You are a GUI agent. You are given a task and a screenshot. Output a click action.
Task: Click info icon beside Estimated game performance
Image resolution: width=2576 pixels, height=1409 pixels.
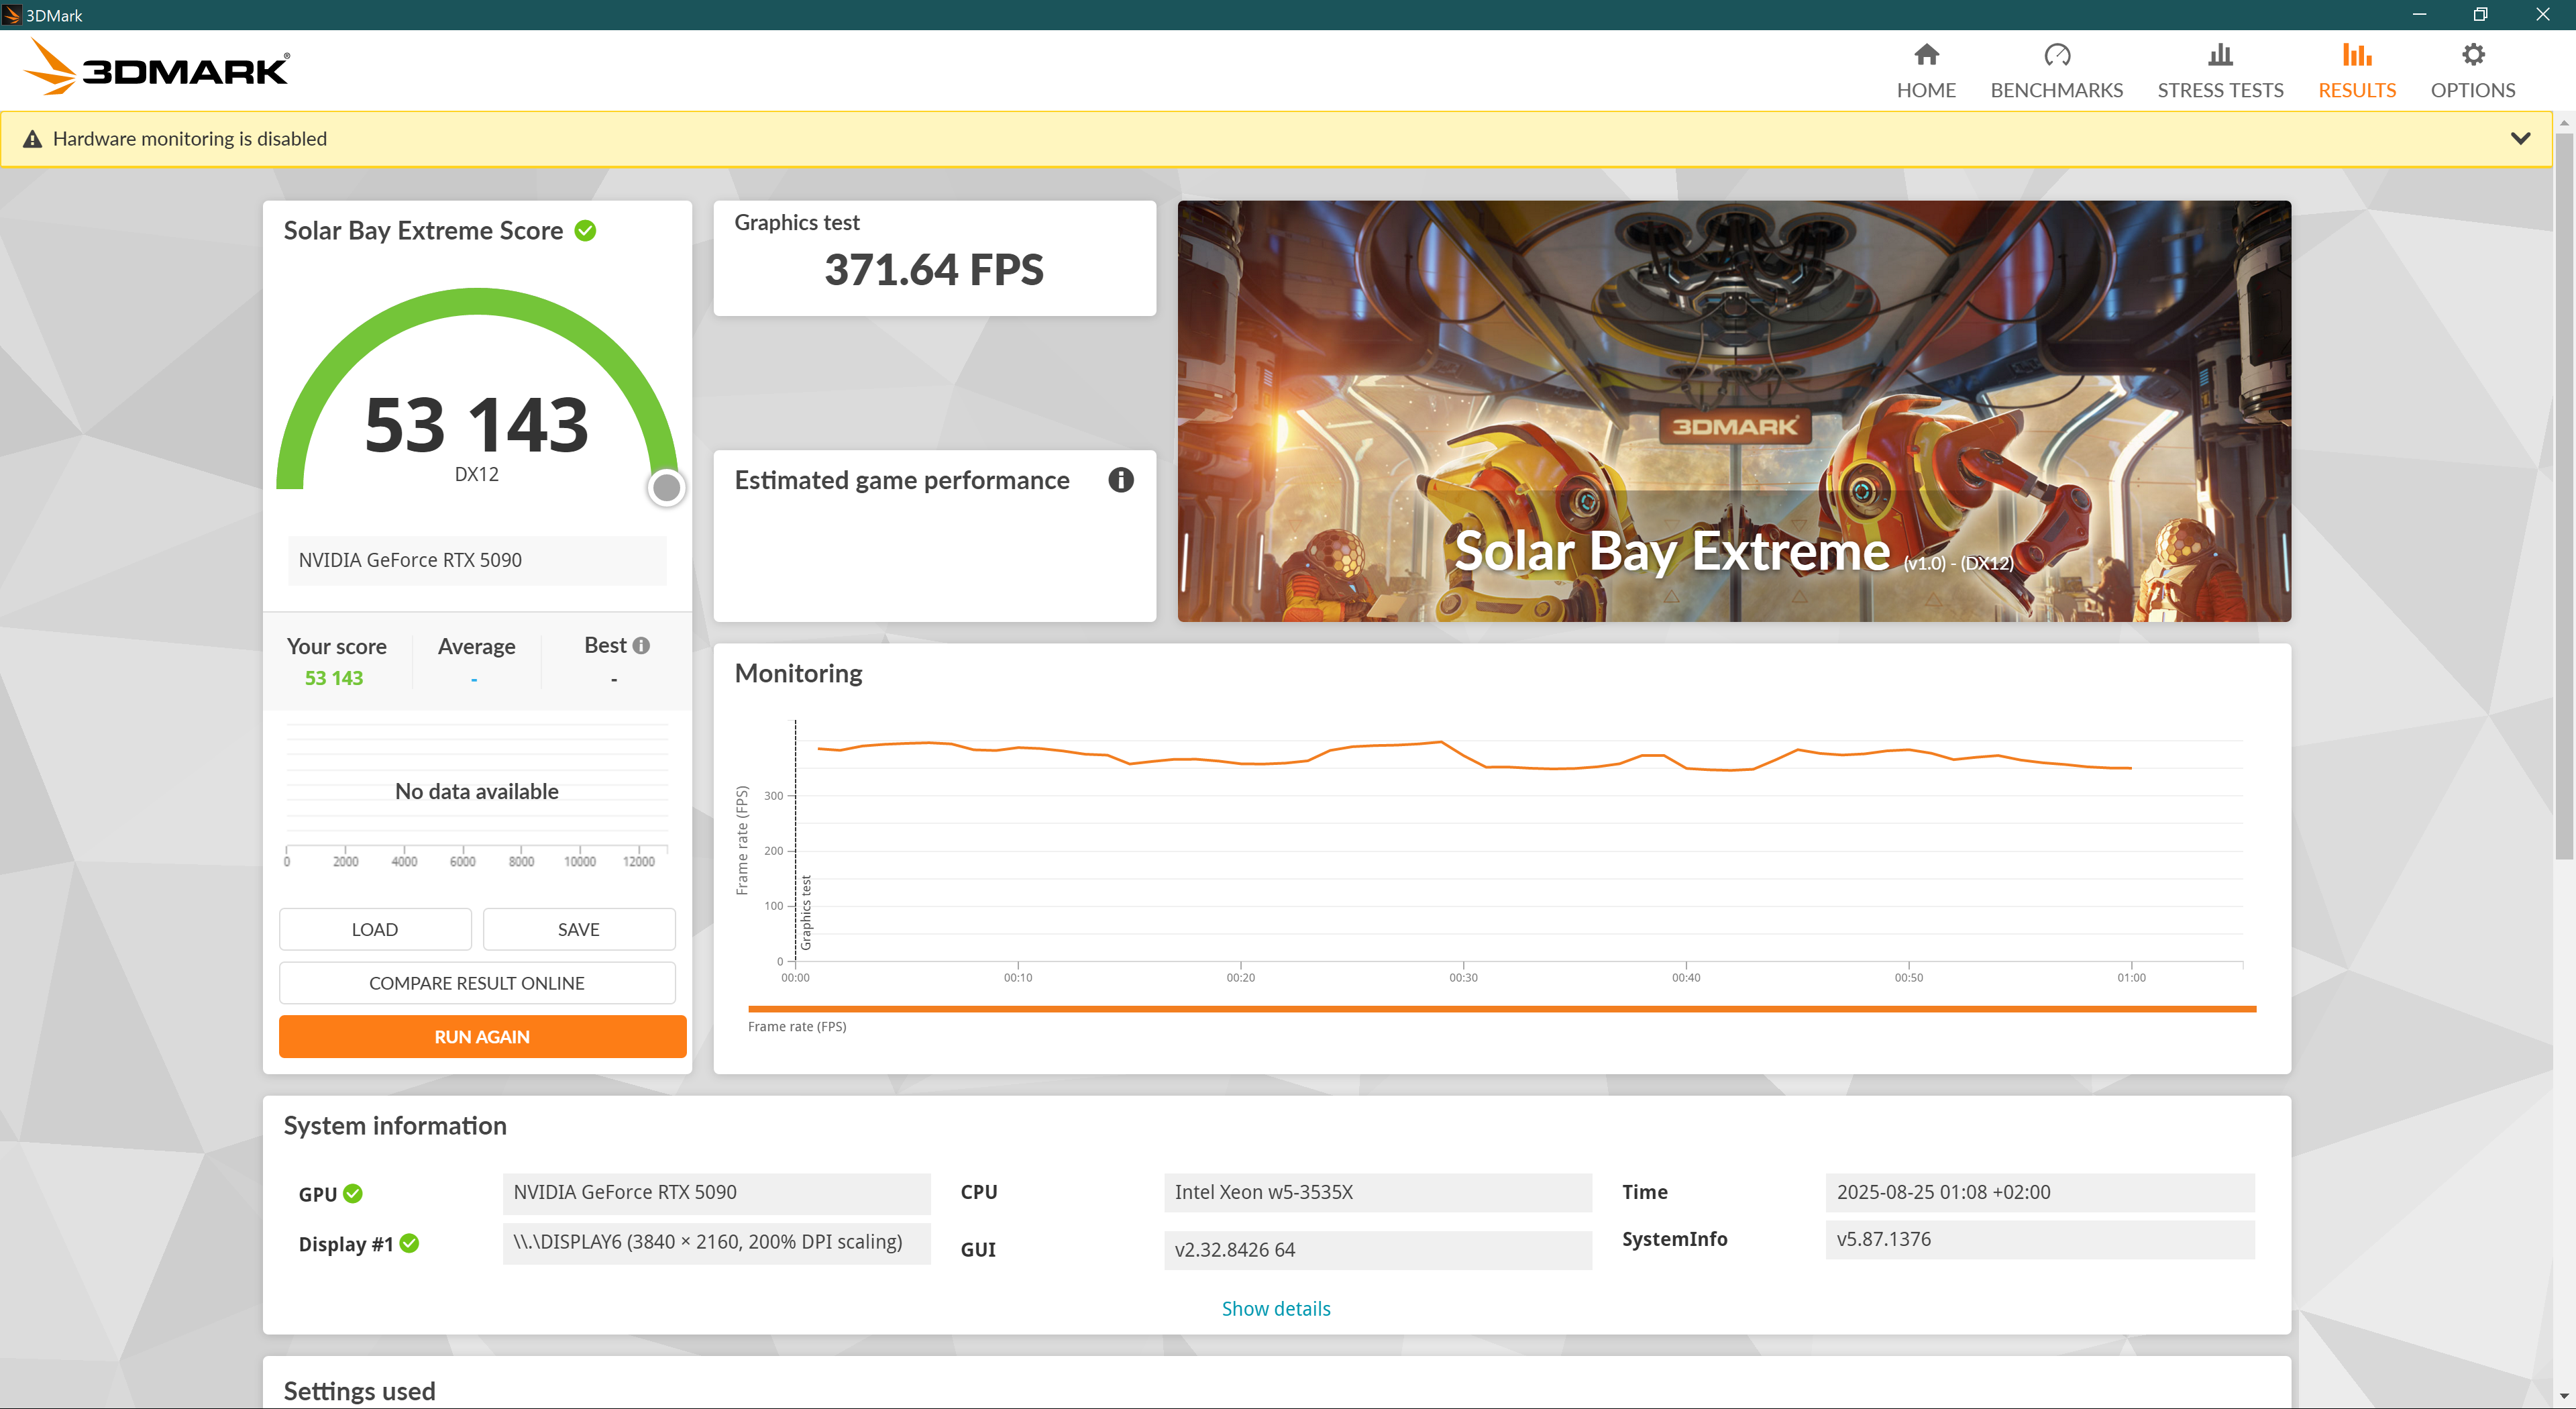click(x=1120, y=480)
